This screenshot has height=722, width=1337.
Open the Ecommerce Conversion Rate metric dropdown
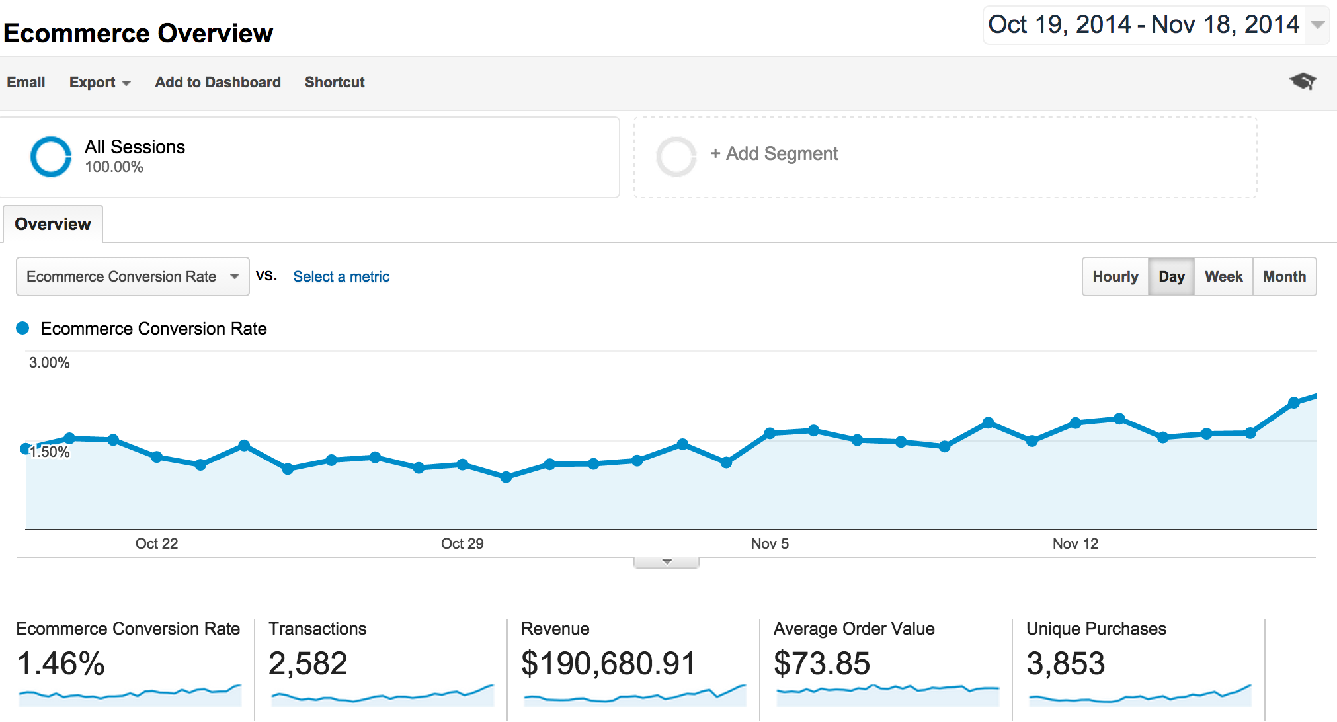tap(133, 276)
